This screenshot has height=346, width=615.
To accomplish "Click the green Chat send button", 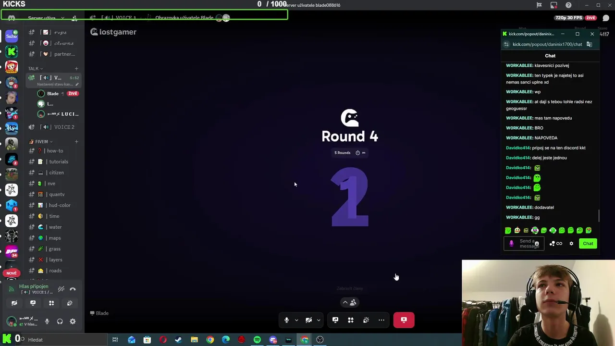I will click(x=588, y=244).
